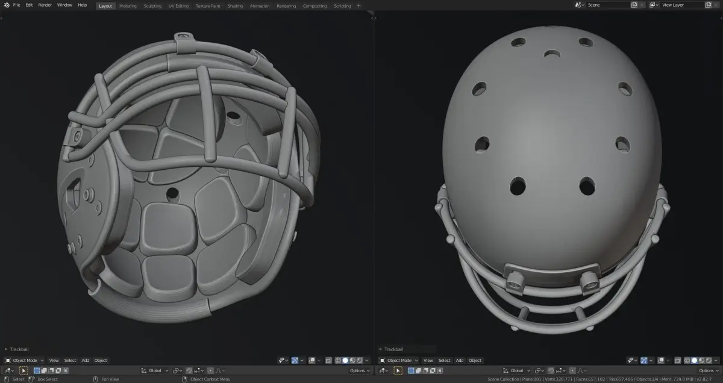This screenshot has height=383, width=723.
Task: Switch to the Shading workspace tab
Action: pos(236,5)
